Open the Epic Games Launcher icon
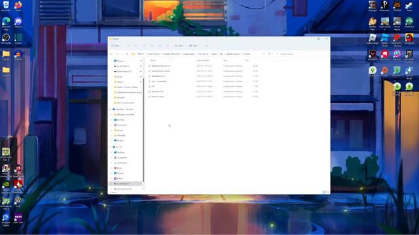Screen dimensions: 419x235 (x=409, y=56)
